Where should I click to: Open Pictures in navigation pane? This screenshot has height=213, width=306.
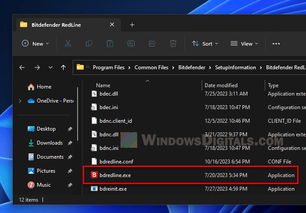click(42, 171)
